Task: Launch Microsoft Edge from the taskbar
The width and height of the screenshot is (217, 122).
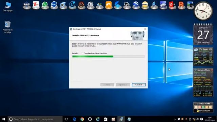Action: [74, 119]
